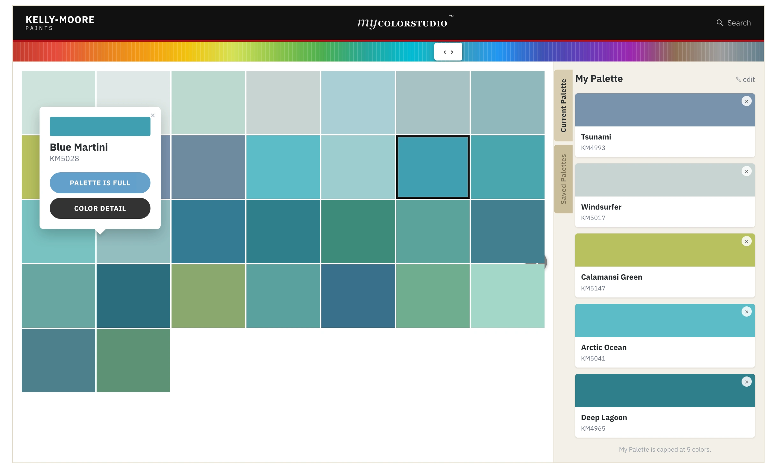The image size is (776, 465).
Task: Open COLOR DETAIL for Blue Martini
Action: tap(100, 208)
